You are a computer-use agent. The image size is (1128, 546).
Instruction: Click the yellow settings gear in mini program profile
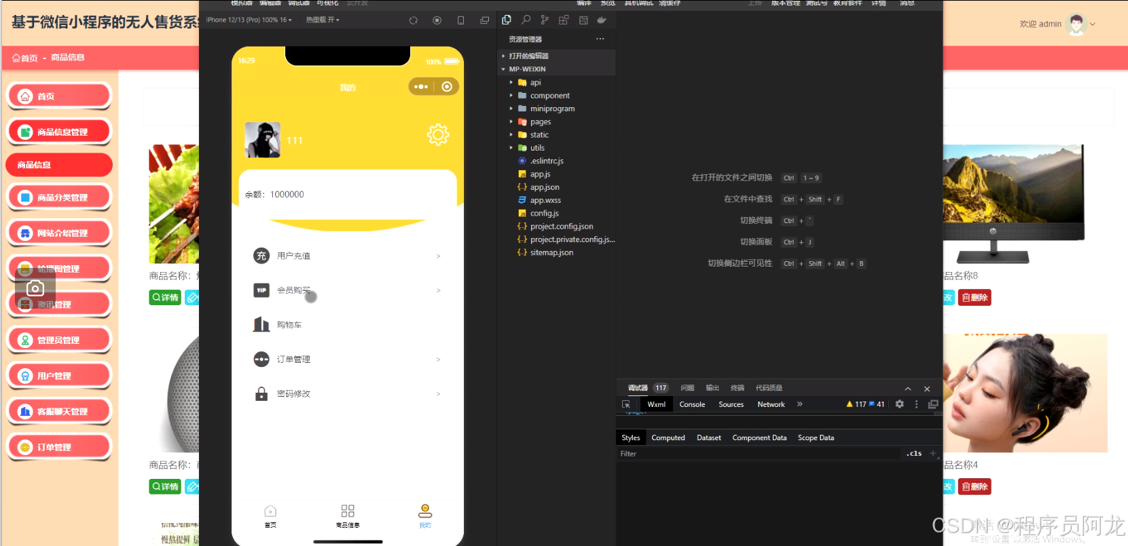point(438,135)
